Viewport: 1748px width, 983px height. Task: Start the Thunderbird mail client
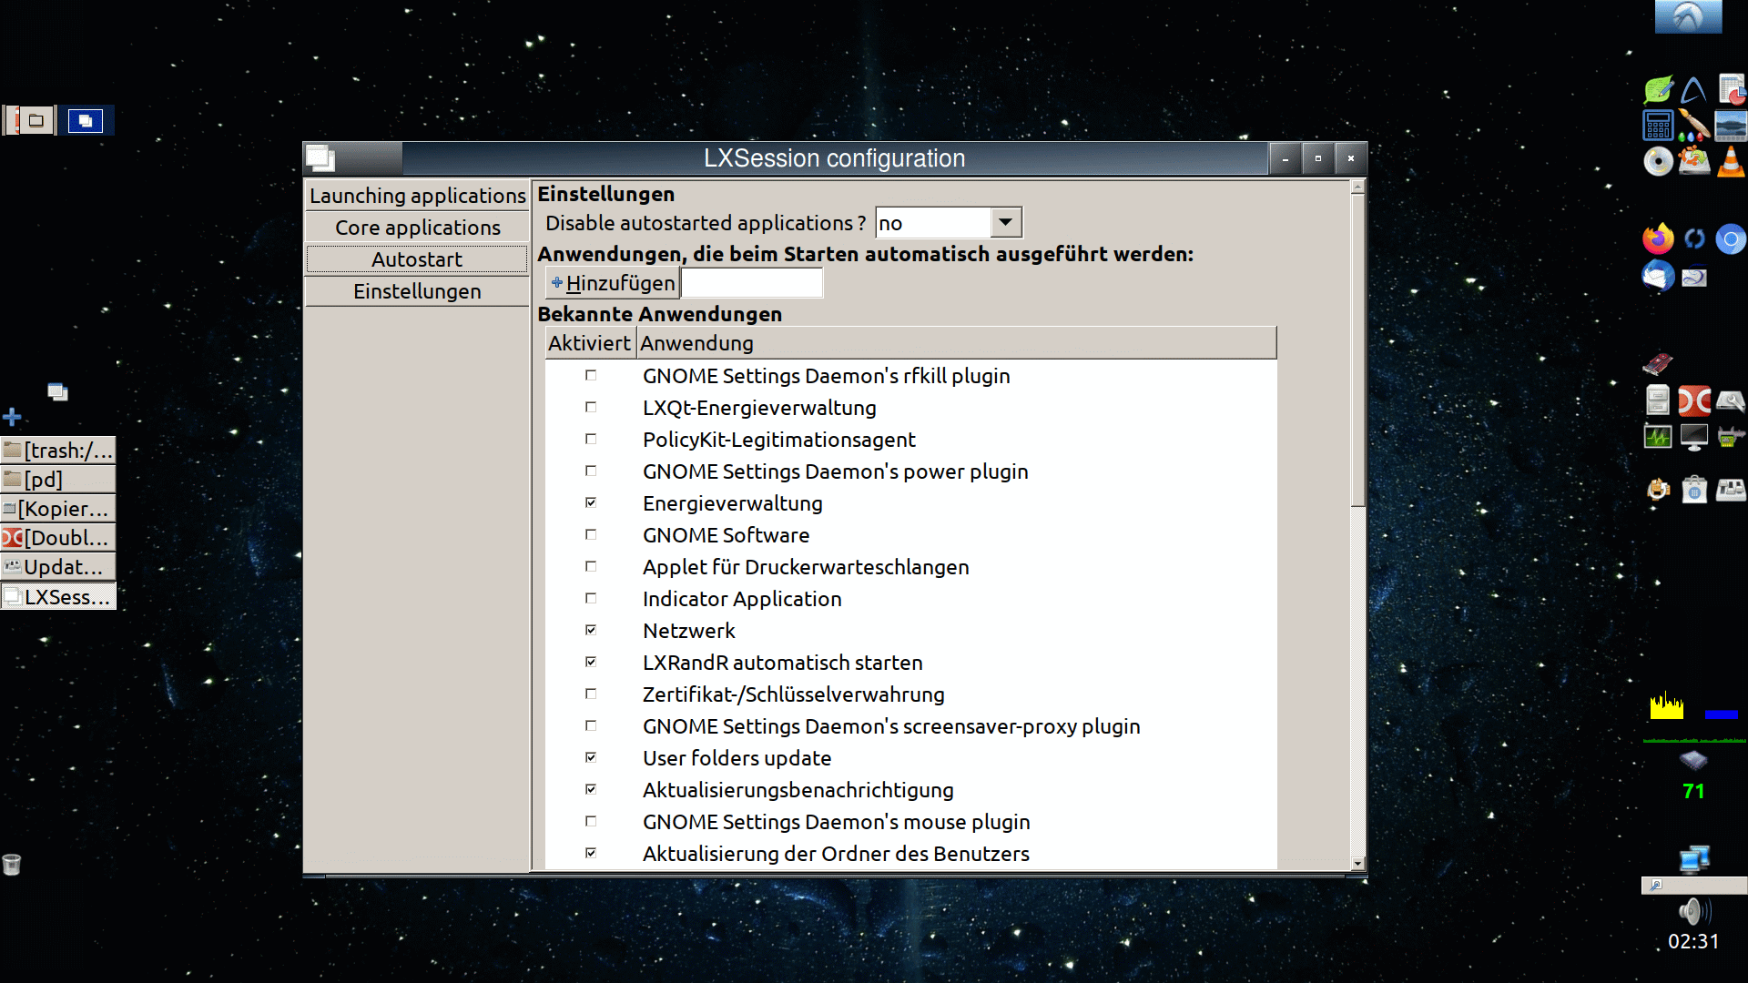[x=1658, y=275]
